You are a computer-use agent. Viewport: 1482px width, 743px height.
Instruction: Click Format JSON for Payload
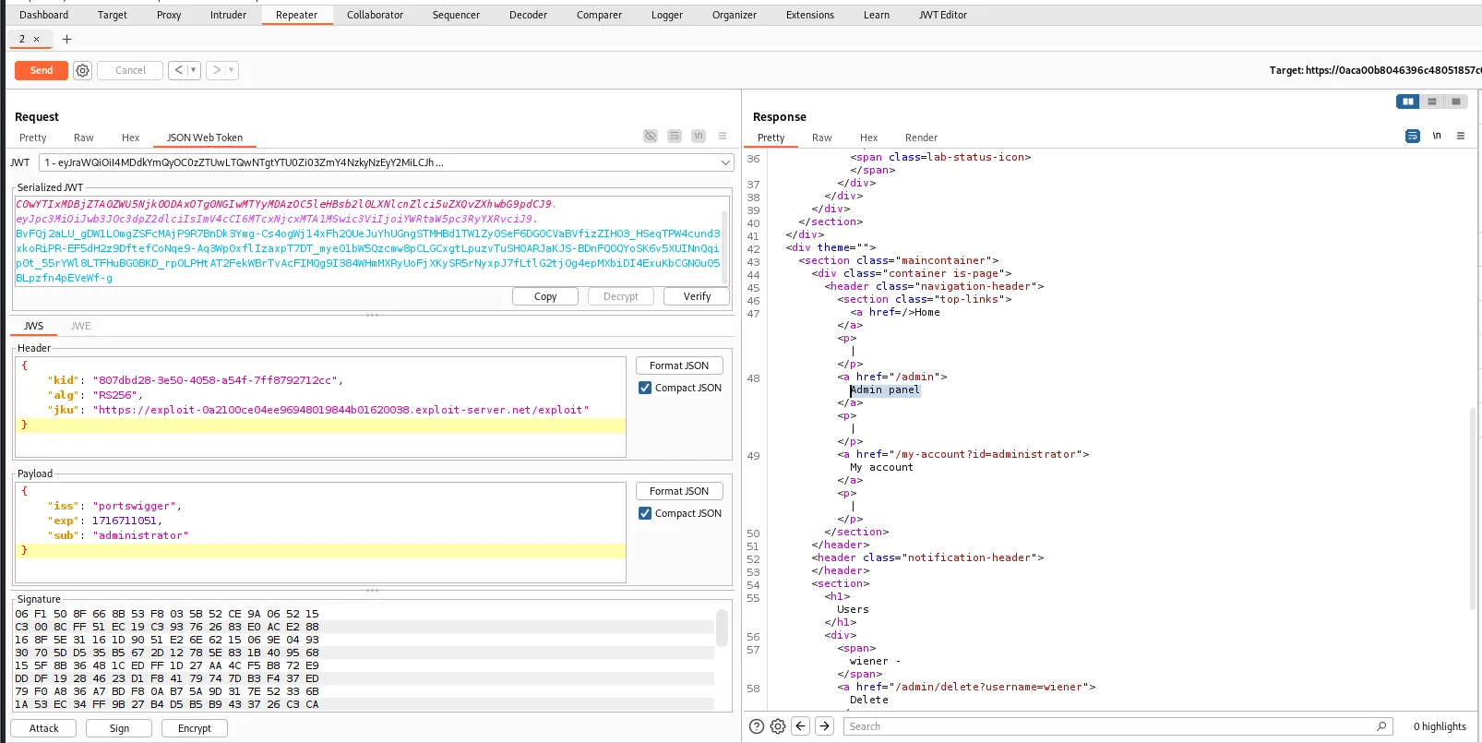click(679, 491)
